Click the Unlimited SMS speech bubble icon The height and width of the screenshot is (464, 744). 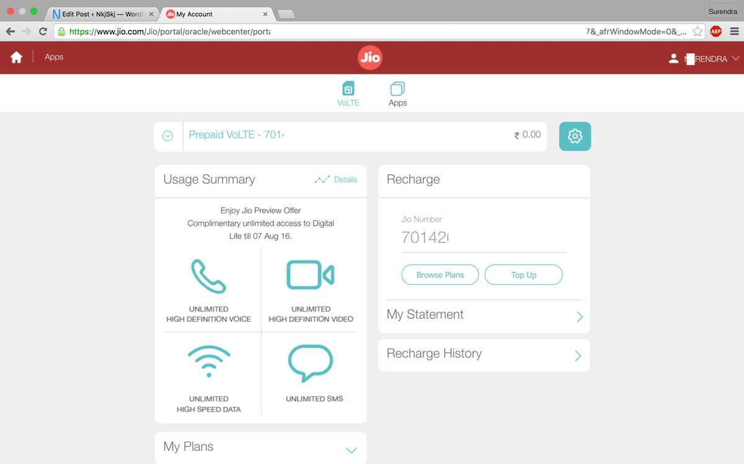pyautogui.click(x=311, y=364)
